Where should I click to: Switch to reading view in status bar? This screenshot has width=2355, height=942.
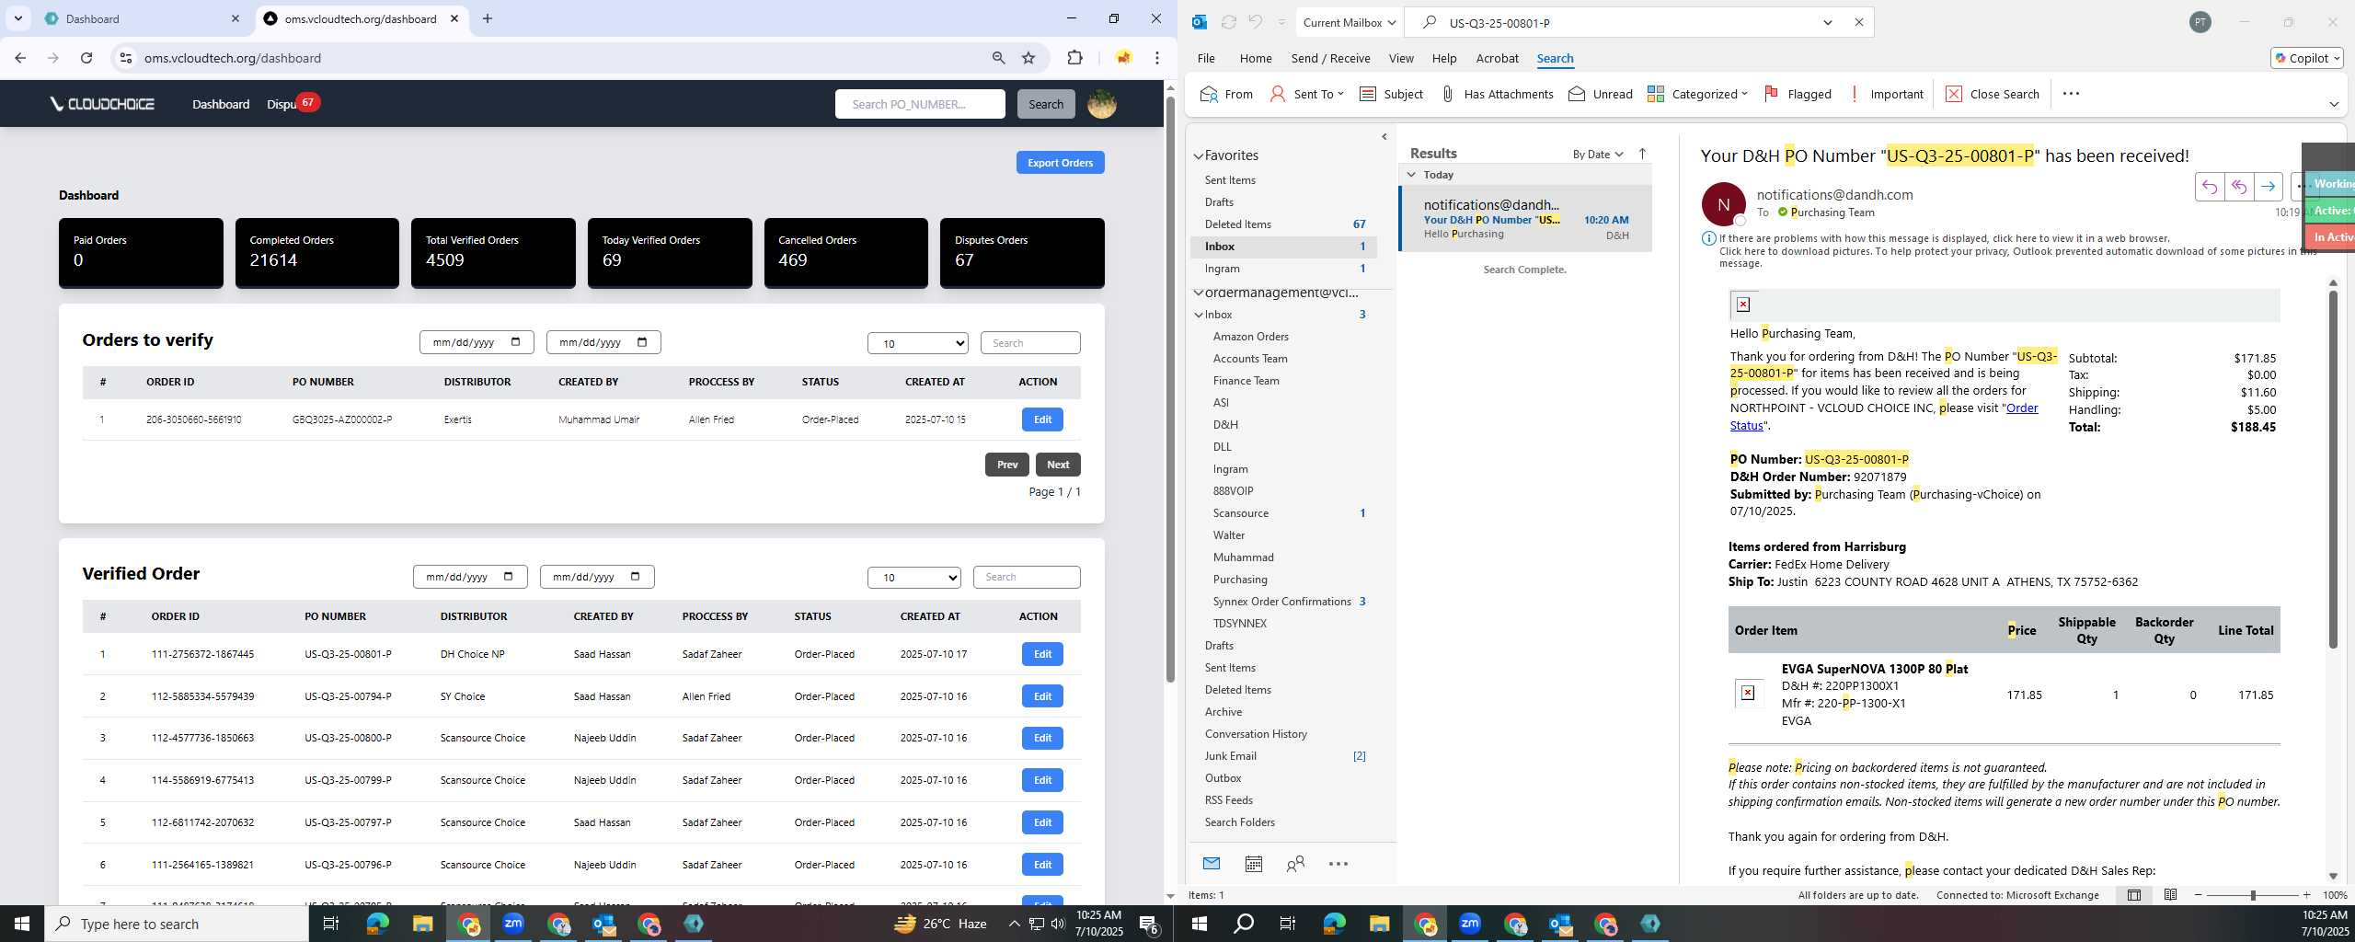click(x=2170, y=894)
